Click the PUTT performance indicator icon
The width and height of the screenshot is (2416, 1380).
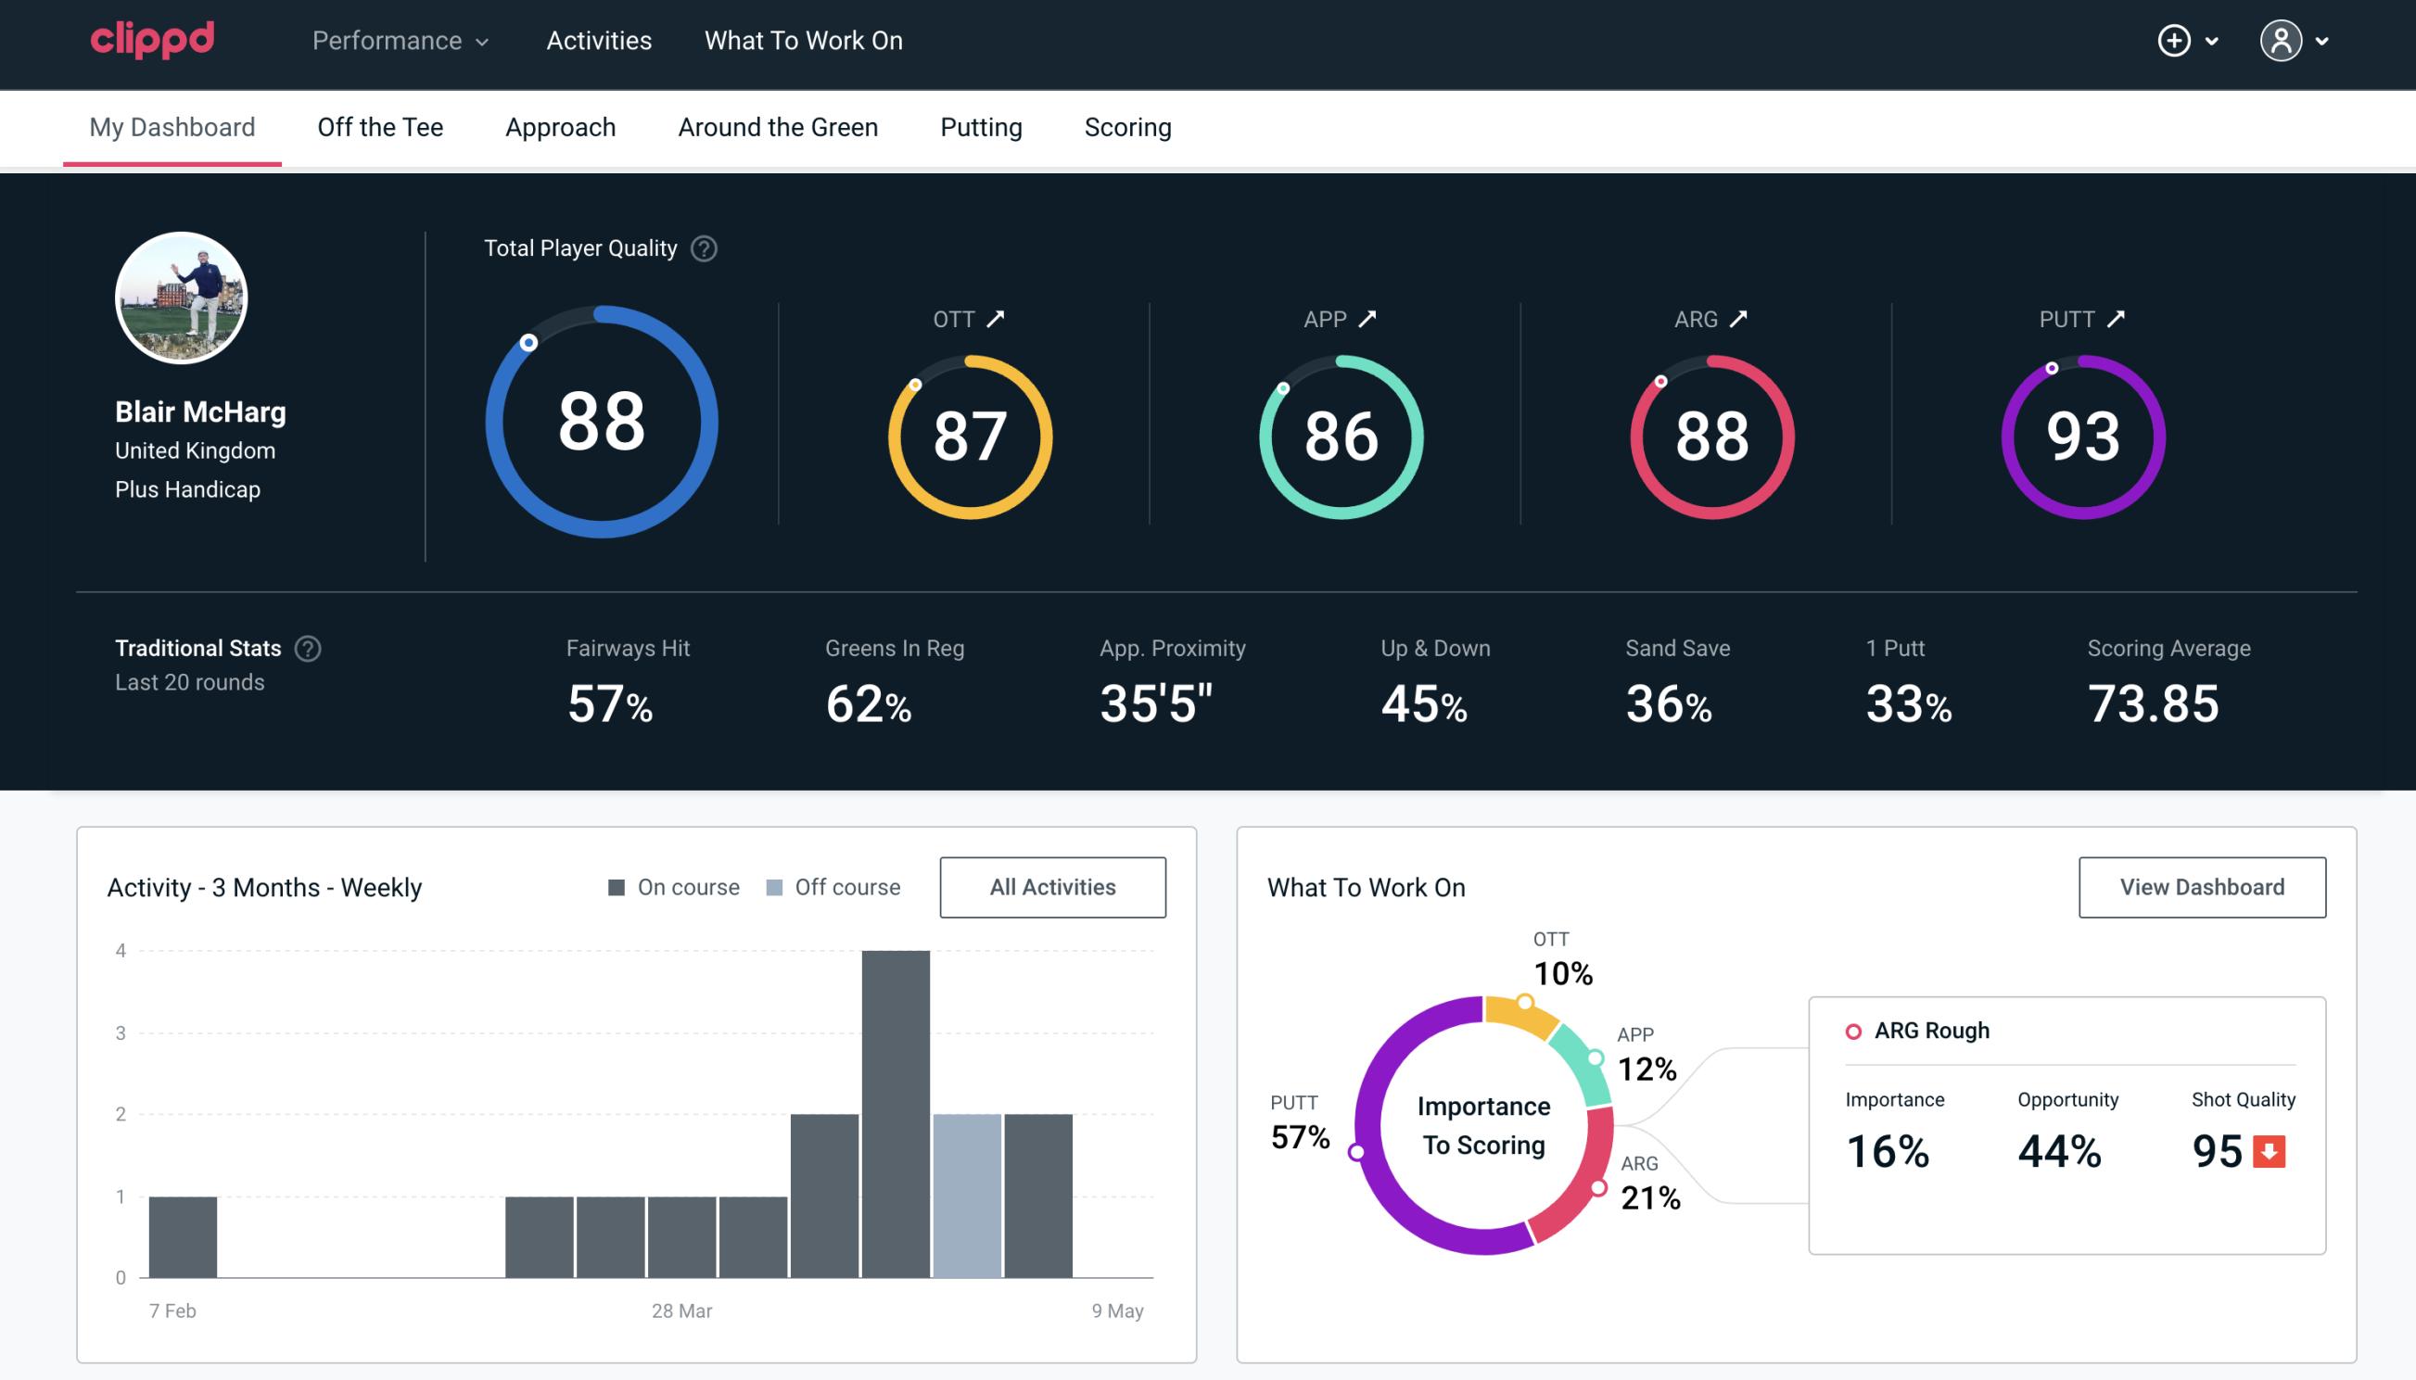tap(2117, 317)
